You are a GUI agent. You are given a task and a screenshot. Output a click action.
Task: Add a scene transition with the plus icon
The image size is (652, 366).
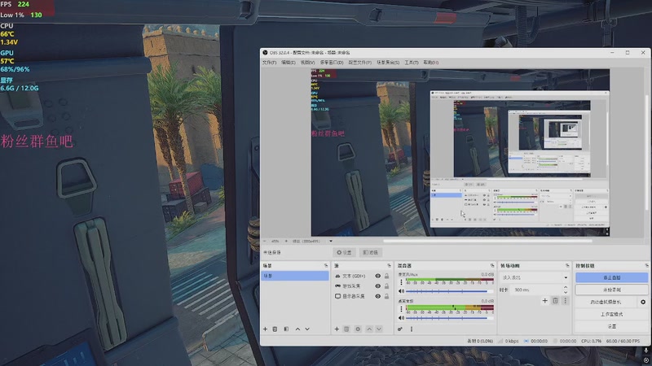(x=544, y=300)
